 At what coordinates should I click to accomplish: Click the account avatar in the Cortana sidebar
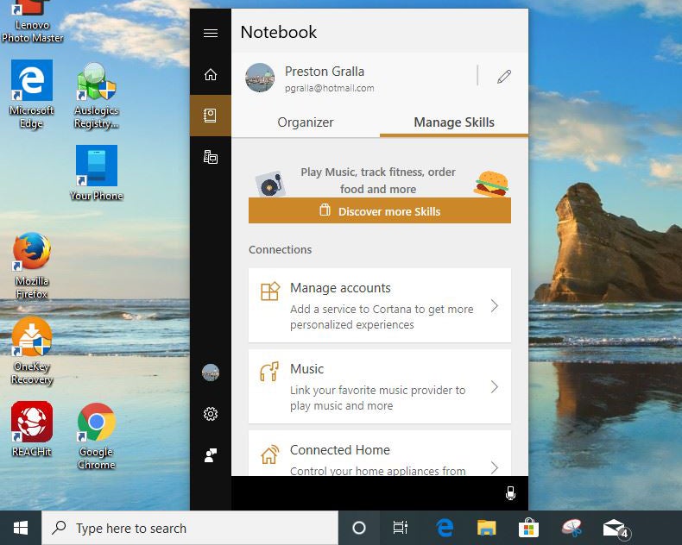pos(211,373)
